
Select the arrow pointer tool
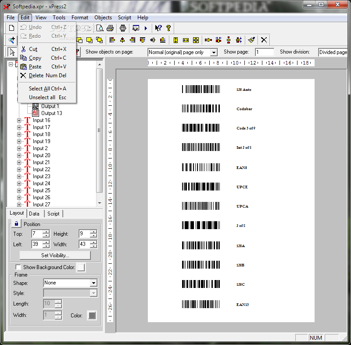coord(12,52)
